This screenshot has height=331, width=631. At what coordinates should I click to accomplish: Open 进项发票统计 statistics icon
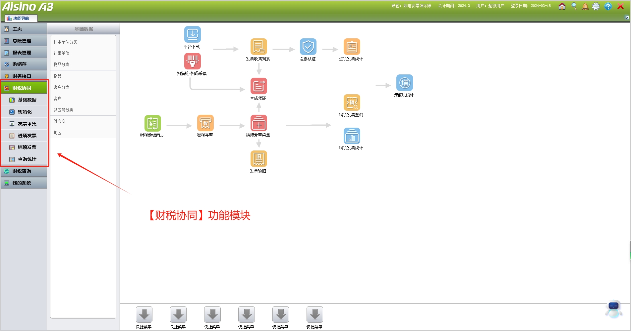click(352, 47)
